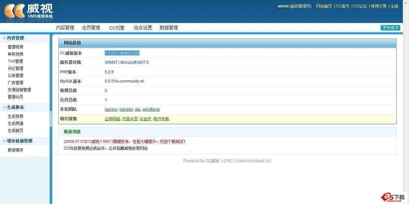This screenshot has height=204, width=409.
Task: Click the highlighted 1.5 RC1 Build 2359 version
Action: point(122,53)
